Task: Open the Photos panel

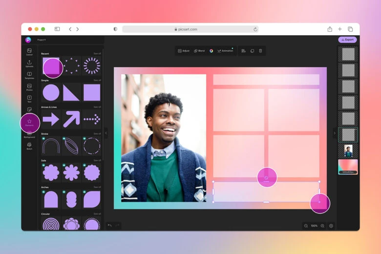Action: (29, 86)
